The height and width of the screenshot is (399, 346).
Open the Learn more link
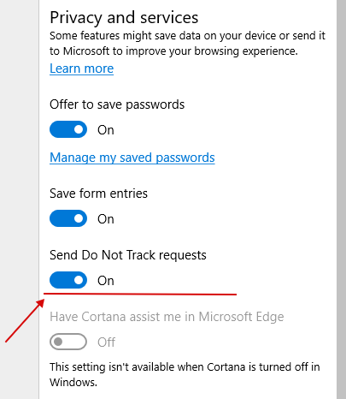tap(81, 68)
